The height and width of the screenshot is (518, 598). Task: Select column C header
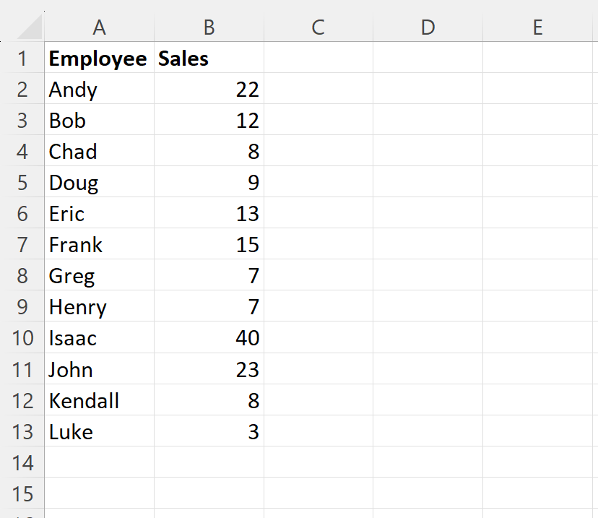(x=318, y=27)
